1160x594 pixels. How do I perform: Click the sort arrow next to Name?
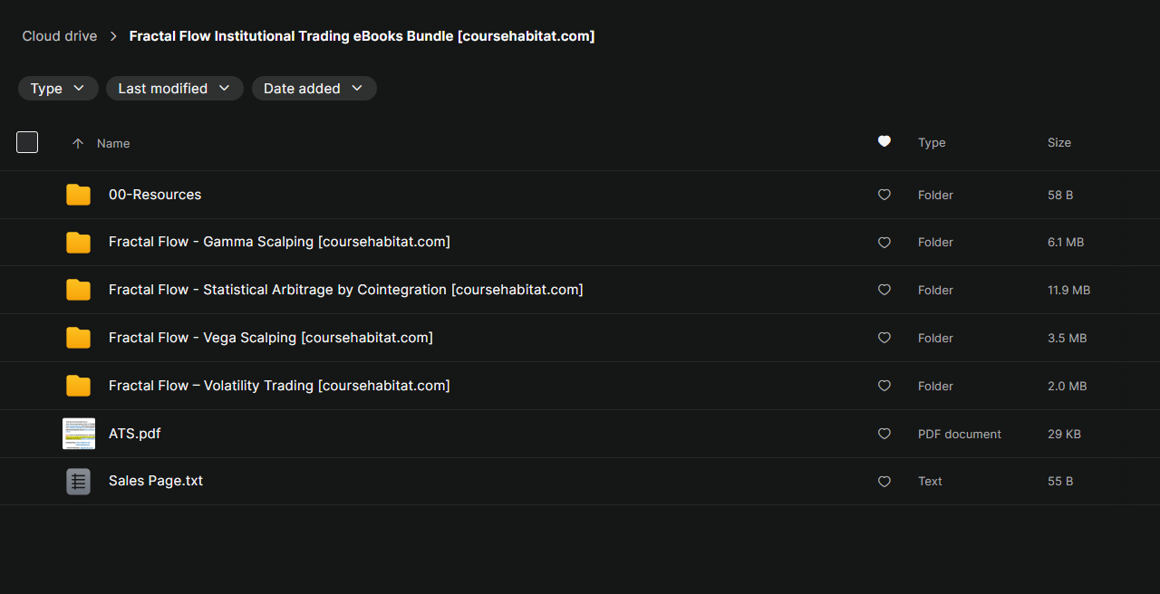pyautogui.click(x=78, y=143)
